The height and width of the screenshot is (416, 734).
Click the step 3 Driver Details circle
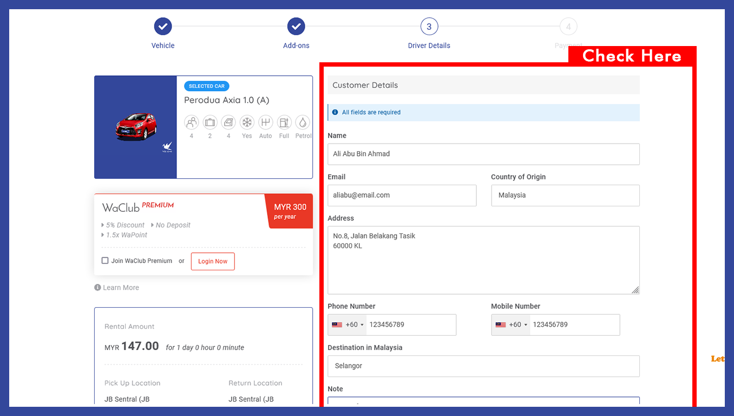[x=429, y=26]
